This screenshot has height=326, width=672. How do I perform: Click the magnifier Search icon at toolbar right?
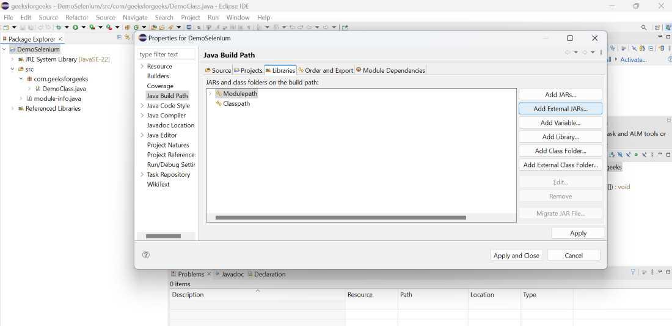[x=644, y=28]
